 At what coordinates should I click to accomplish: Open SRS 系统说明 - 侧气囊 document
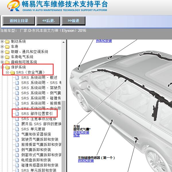(41, 93)
